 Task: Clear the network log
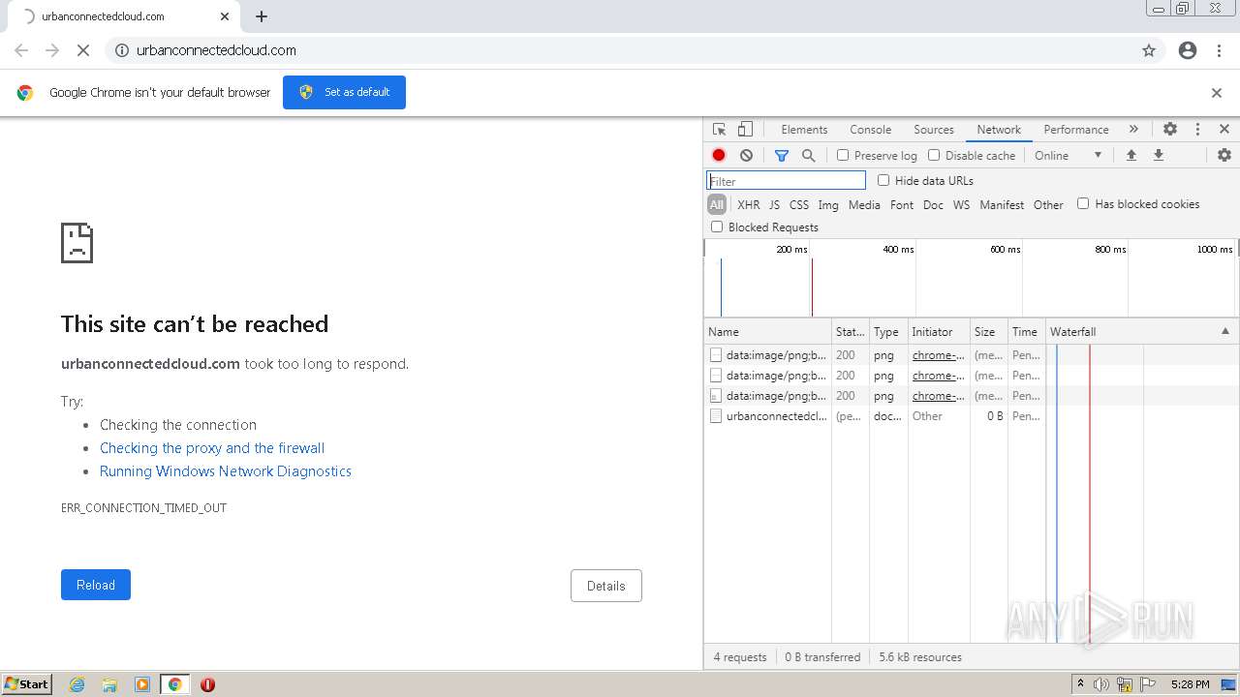pyautogui.click(x=746, y=155)
